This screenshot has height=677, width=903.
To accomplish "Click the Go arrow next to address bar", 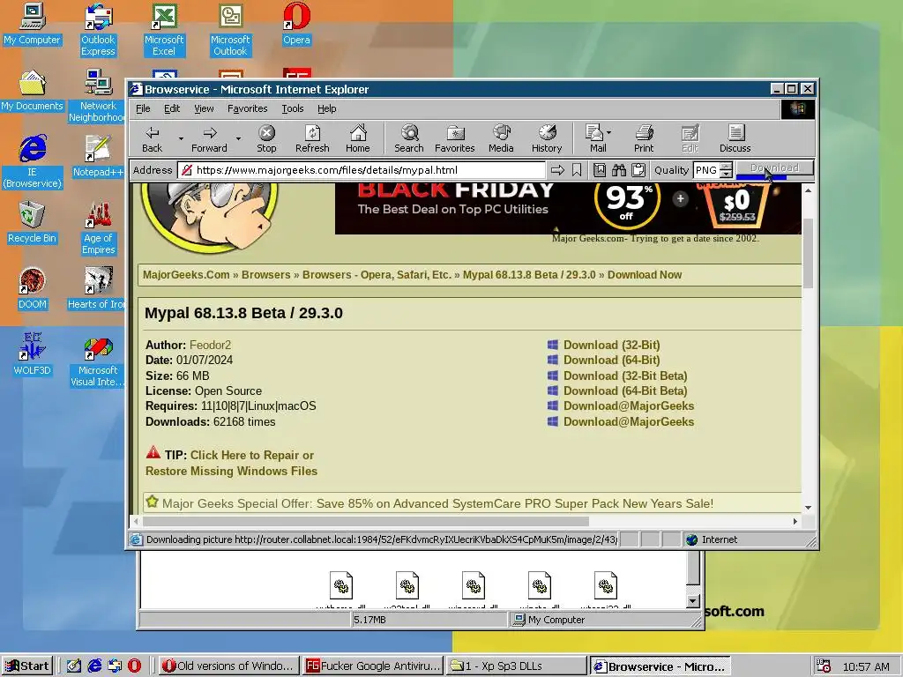I will tap(557, 170).
